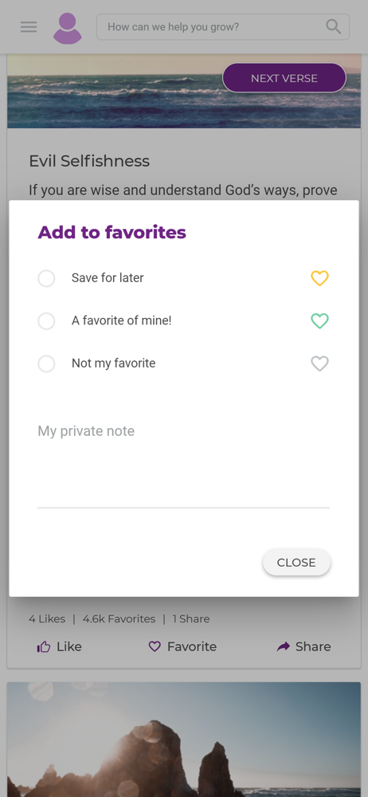Click the yellow heart icon

[x=319, y=278]
